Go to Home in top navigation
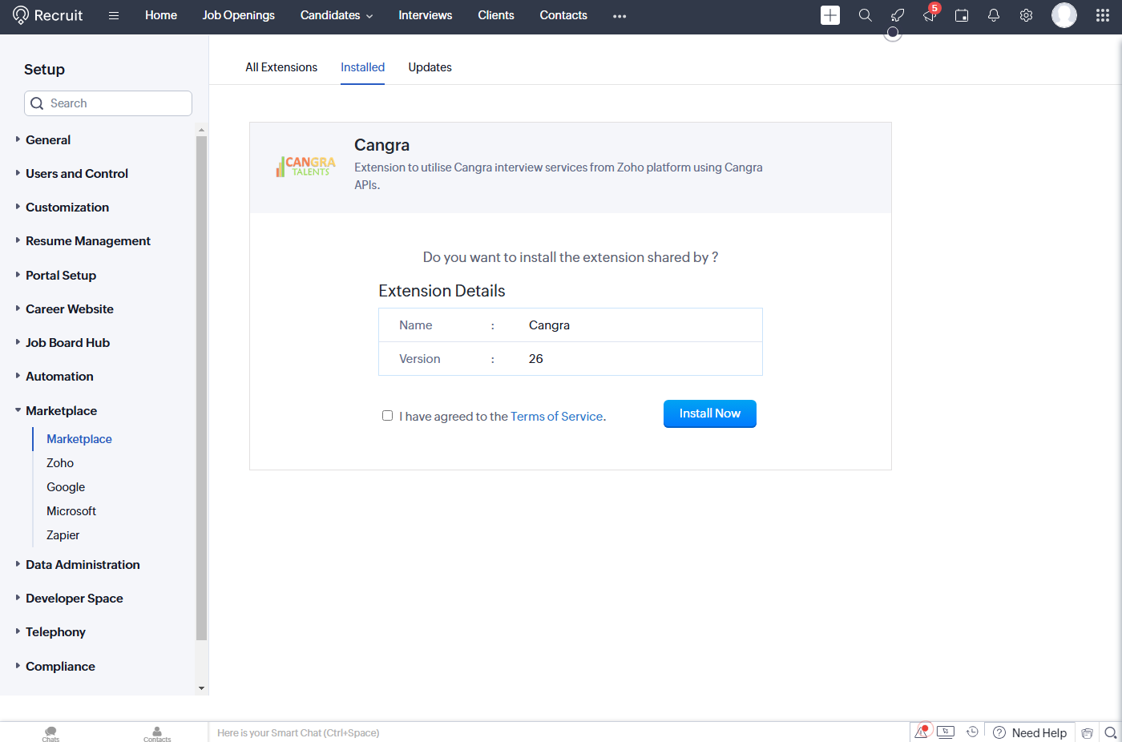Image resolution: width=1122 pixels, height=742 pixels. (x=161, y=15)
